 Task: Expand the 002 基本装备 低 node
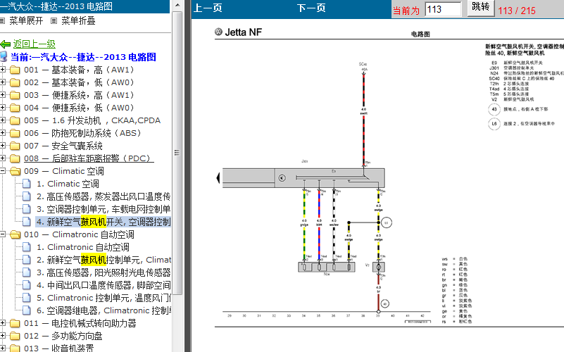click(x=3, y=82)
